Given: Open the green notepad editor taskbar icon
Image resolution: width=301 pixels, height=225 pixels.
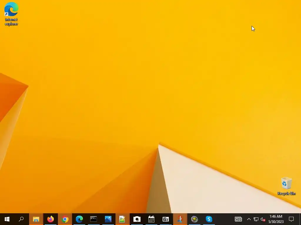Looking at the screenshot, I should [x=123, y=219].
